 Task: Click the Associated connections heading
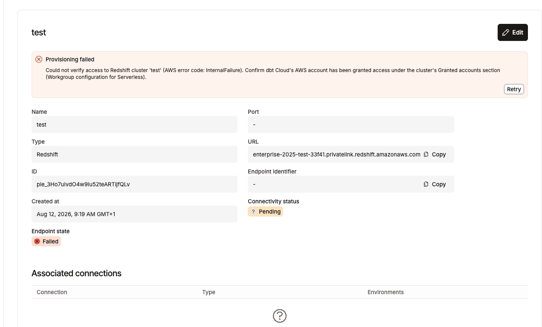pyautogui.click(x=76, y=273)
